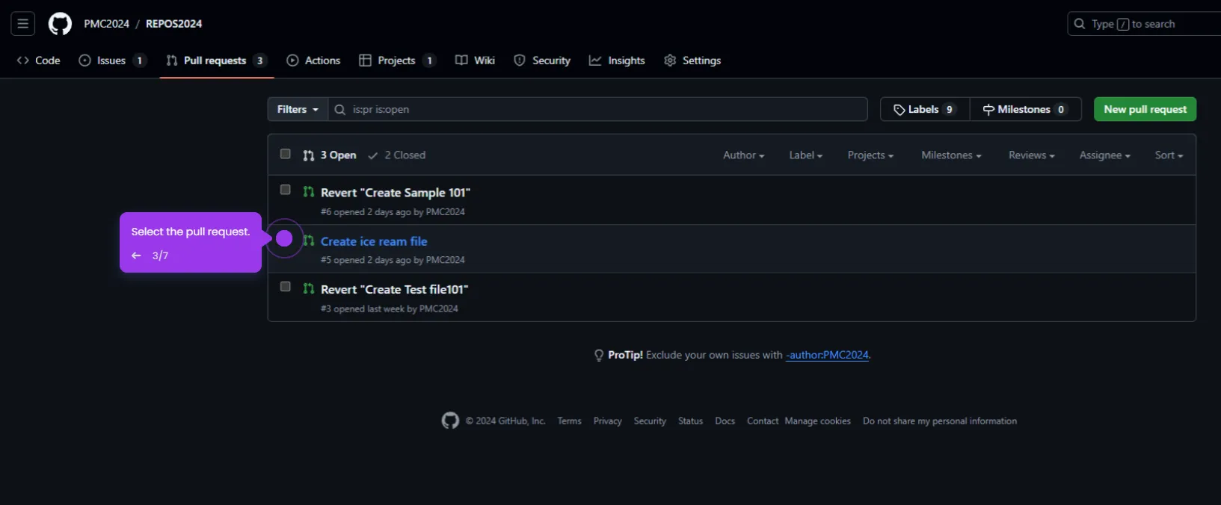Open the Milestones 0 button
Screen dimensions: 1221x505
coord(1025,109)
